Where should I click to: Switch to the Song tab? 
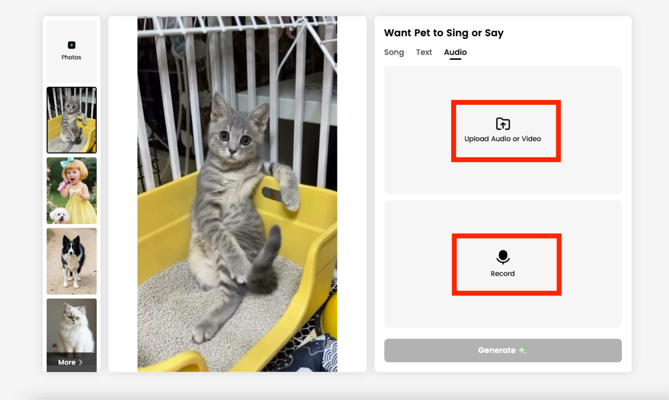click(394, 52)
